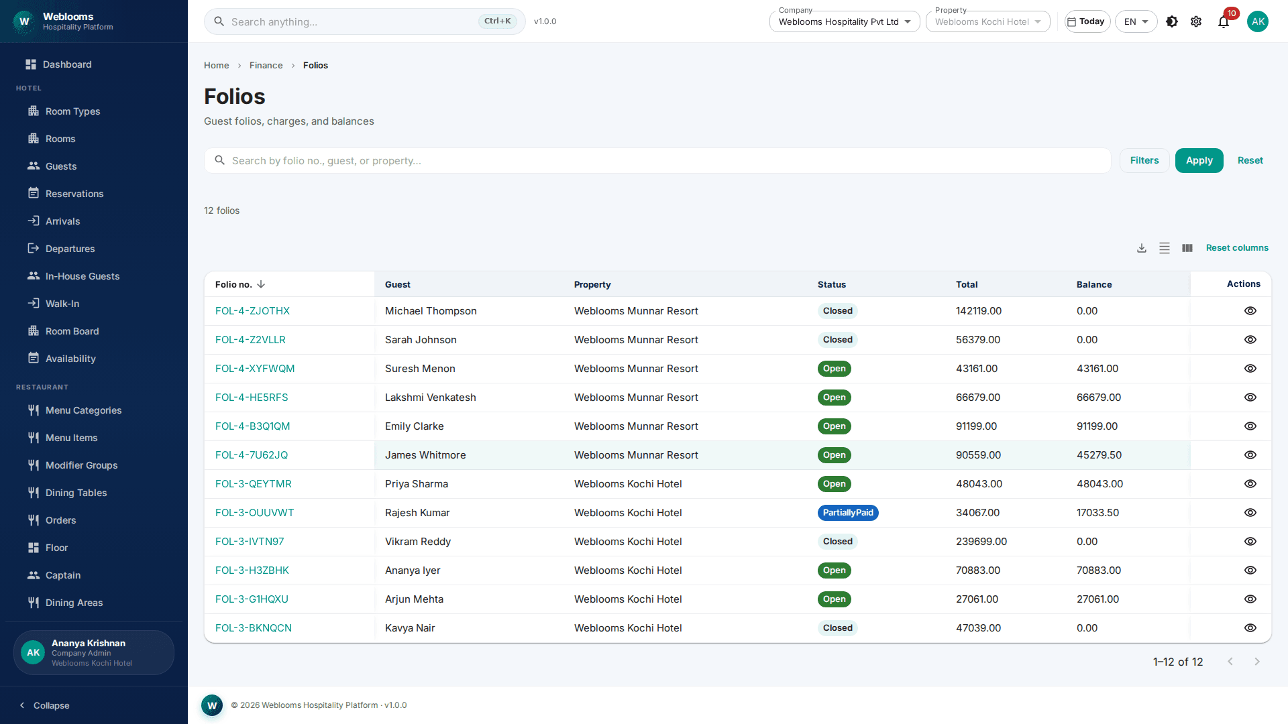Open folio FOL-3-QEYTMR link
The width and height of the screenshot is (1288, 724).
pos(253,484)
